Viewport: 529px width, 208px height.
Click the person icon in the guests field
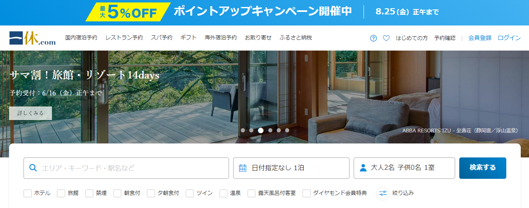(363, 168)
